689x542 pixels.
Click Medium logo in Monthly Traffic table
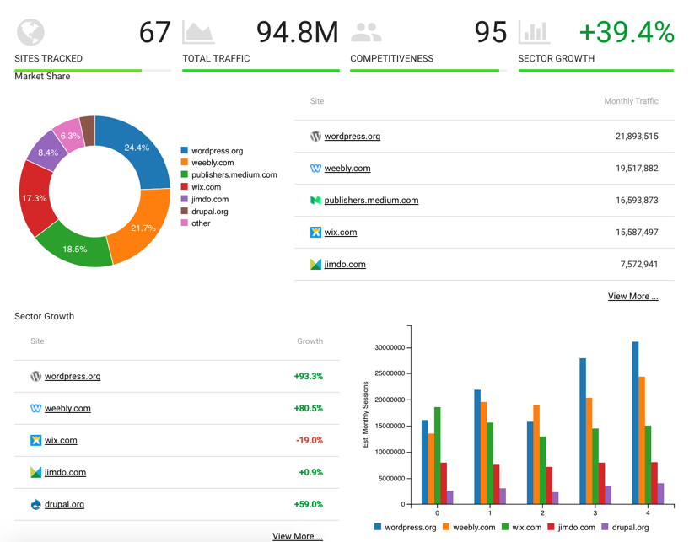[315, 201]
